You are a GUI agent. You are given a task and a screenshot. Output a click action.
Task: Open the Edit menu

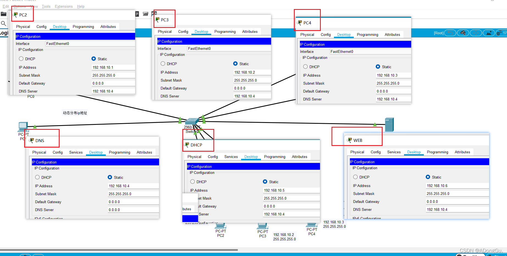click(x=6, y=6)
